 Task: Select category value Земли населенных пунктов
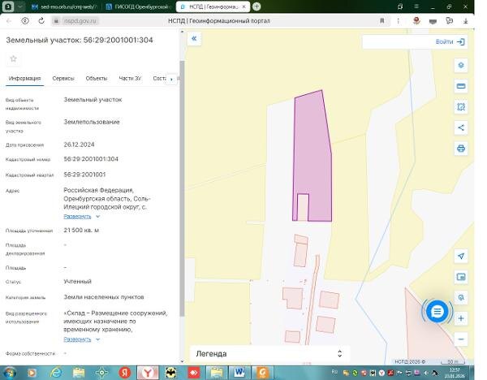point(104,297)
